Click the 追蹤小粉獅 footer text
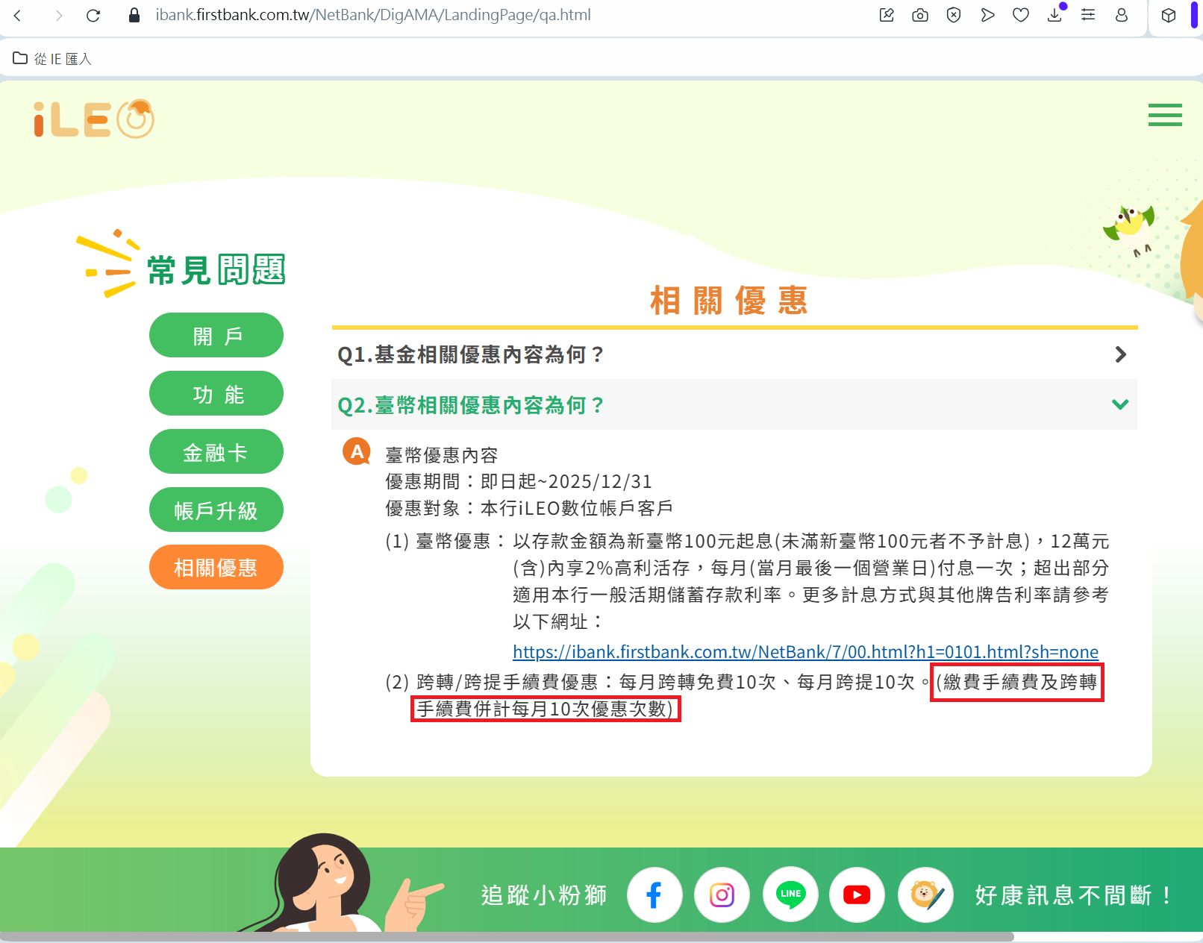 point(544,895)
